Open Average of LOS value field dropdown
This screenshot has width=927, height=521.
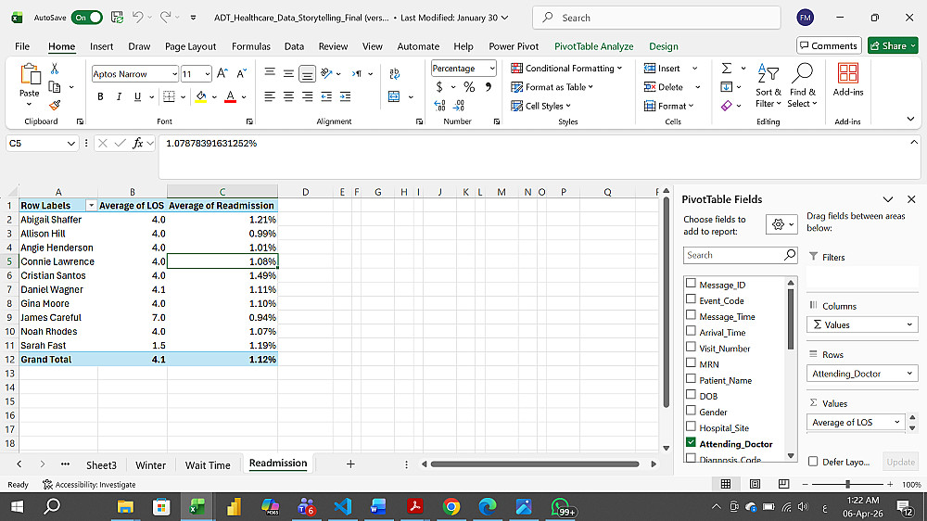(897, 422)
